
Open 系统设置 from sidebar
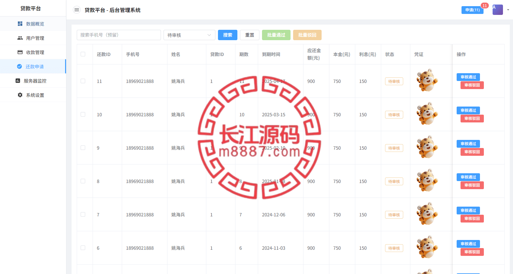[33, 95]
